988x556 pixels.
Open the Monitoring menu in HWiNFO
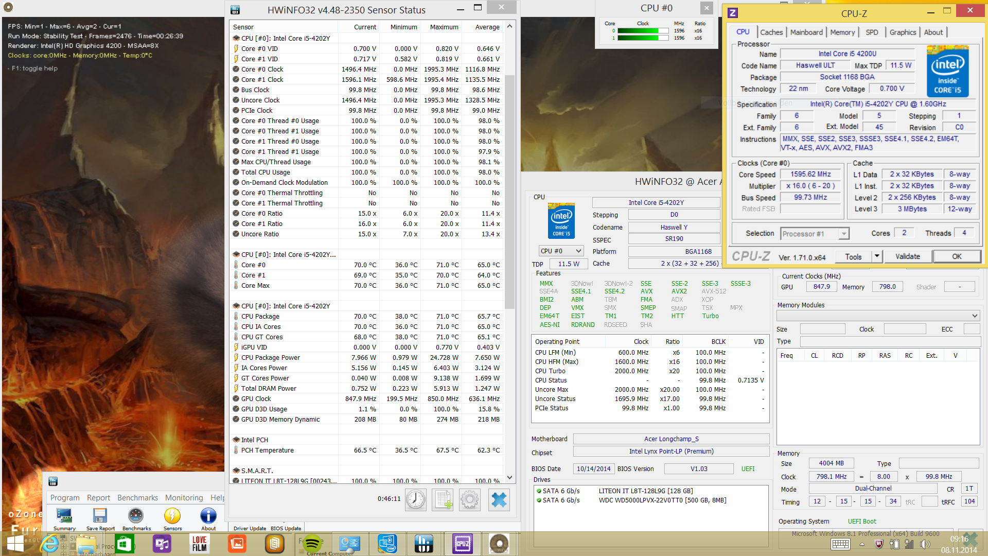pyautogui.click(x=184, y=498)
